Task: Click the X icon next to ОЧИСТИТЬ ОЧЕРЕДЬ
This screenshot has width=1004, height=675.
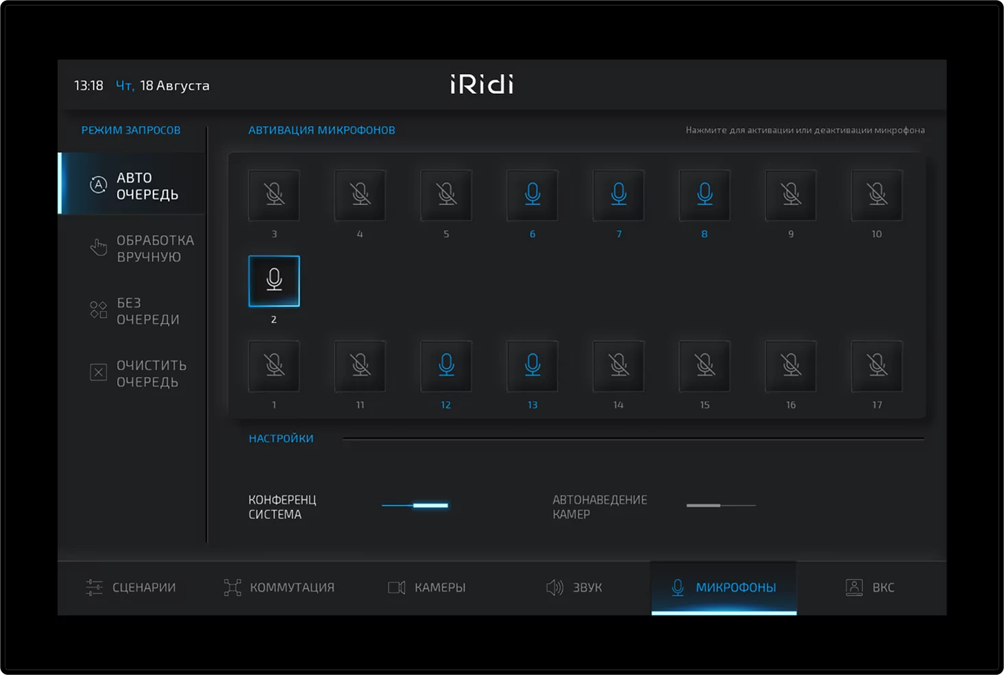Action: pos(98,372)
